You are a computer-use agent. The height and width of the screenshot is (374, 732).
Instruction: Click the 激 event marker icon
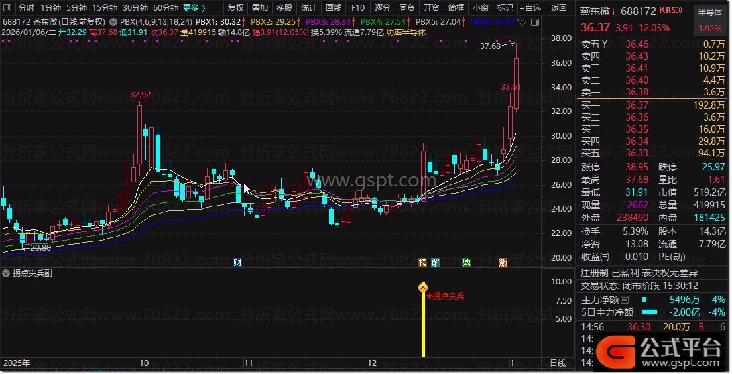[x=503, y=263]
